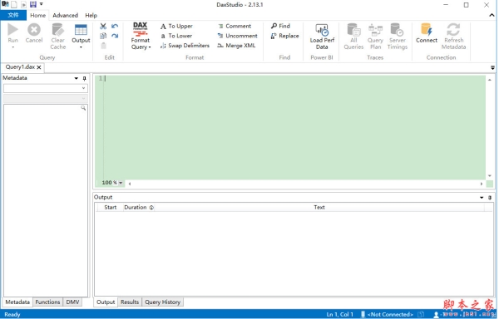Switch to the Results tab
This screenshot has width=499, height=319.
tap(130, 302)
